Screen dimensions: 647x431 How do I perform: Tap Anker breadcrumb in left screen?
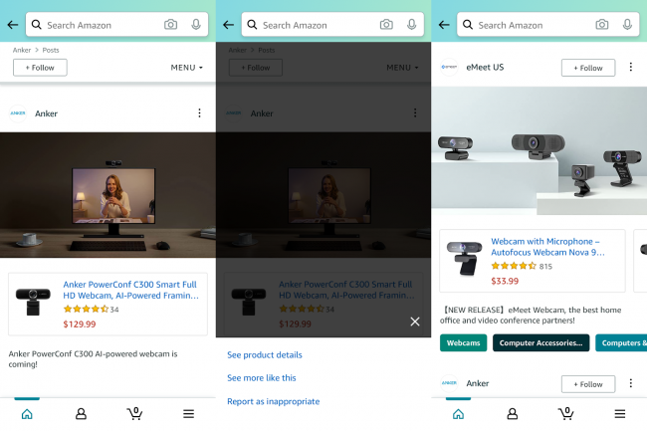point(22,50)
